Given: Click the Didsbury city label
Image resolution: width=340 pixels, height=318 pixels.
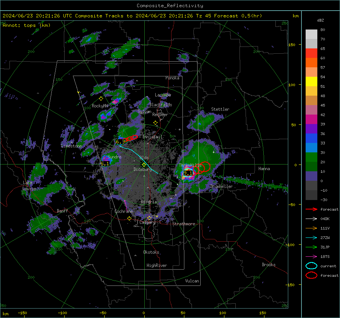Looking at the screenshot, I should [142, 169].
